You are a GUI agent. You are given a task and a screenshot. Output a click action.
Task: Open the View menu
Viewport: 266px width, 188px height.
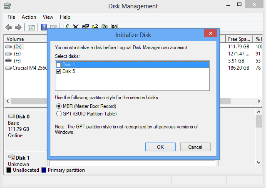coord(48,17)
